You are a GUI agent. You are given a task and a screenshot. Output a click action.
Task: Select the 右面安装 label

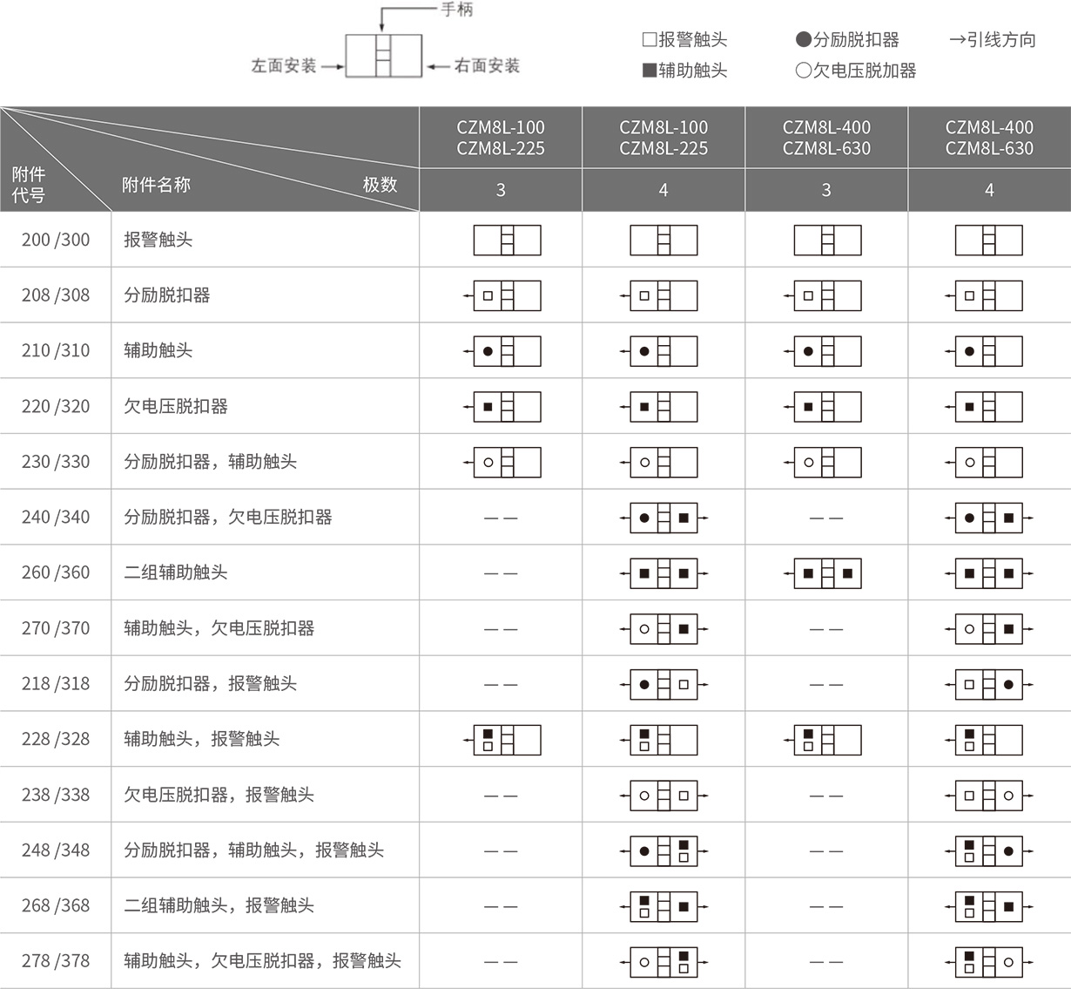click(487, 65)
